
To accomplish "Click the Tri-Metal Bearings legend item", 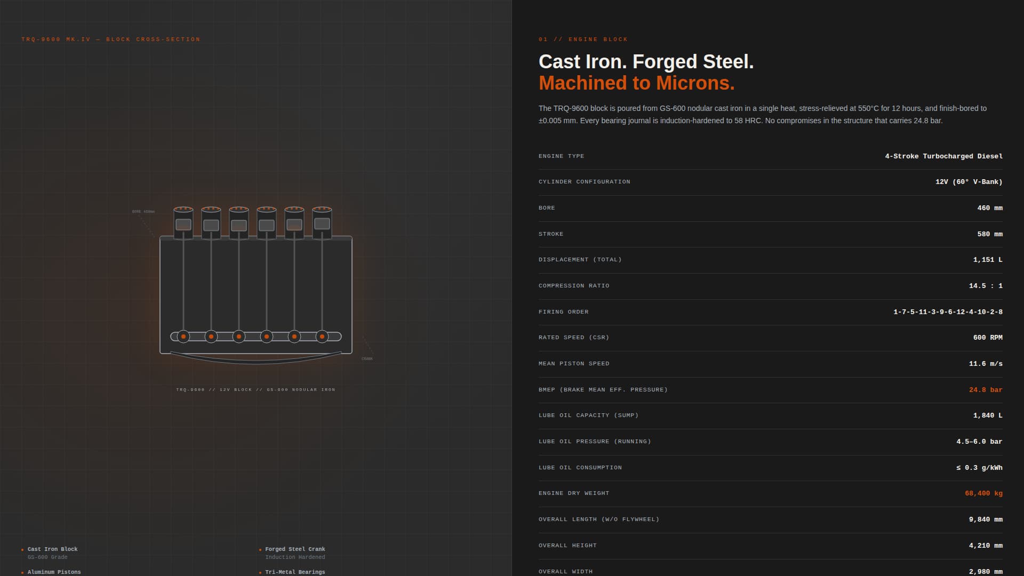I will 295,572.
